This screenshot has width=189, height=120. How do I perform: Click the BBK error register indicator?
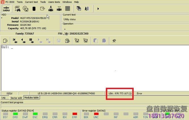[x=86, y=114]
